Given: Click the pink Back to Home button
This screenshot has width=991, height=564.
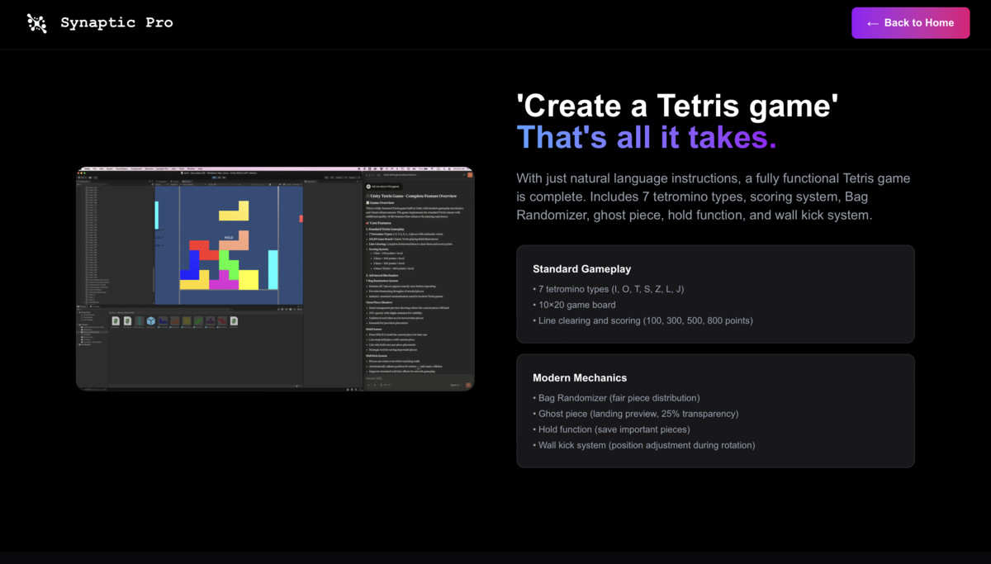Looking at the screenshot, I should pyautogui.click(x=910, y=22).
